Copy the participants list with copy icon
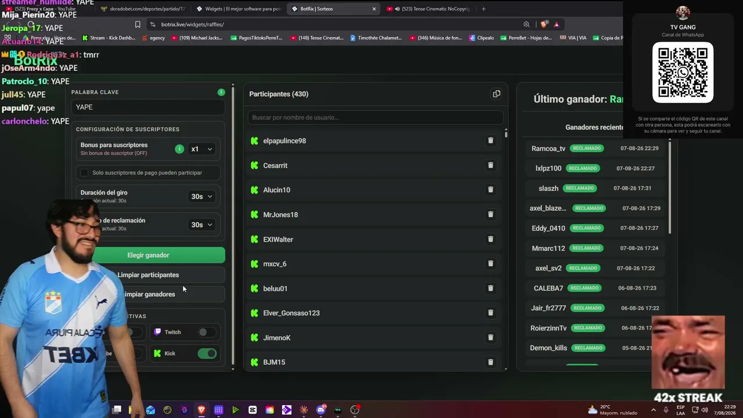Viewport: 743px width, 418px height. pyautogui.click(x=496, y=94)
